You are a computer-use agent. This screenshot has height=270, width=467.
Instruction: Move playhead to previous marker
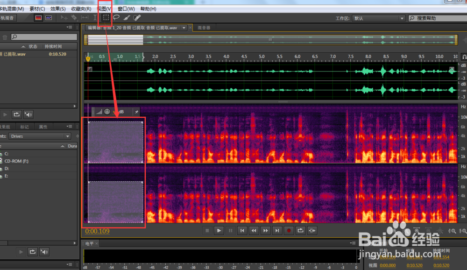click(x=242, y=230)
